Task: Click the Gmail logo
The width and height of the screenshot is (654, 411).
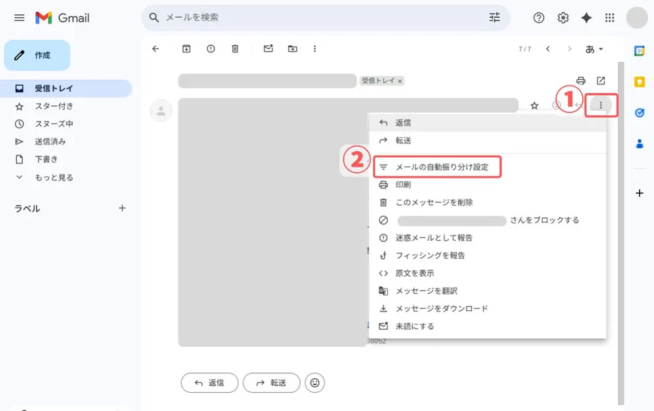Action: (63, 18)
